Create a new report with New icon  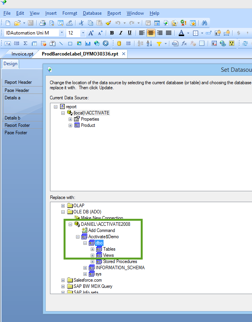coord(8,23)
